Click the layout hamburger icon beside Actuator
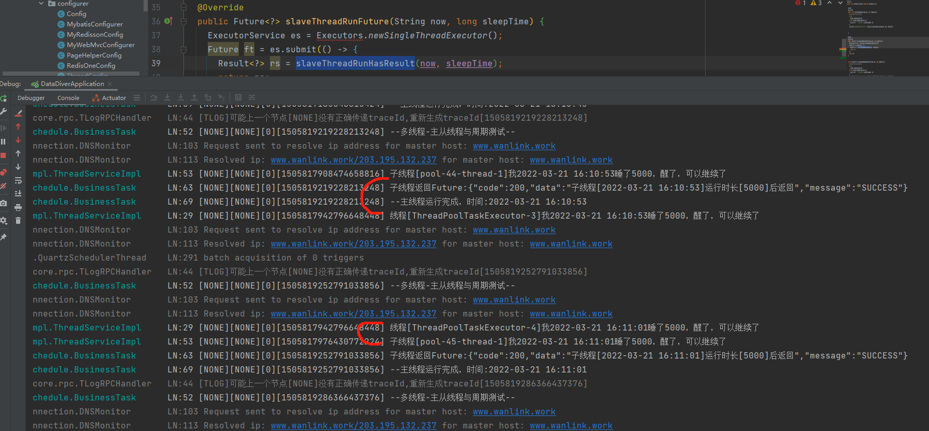This screenshot has width=929, height=431. [x=137, y=98]
